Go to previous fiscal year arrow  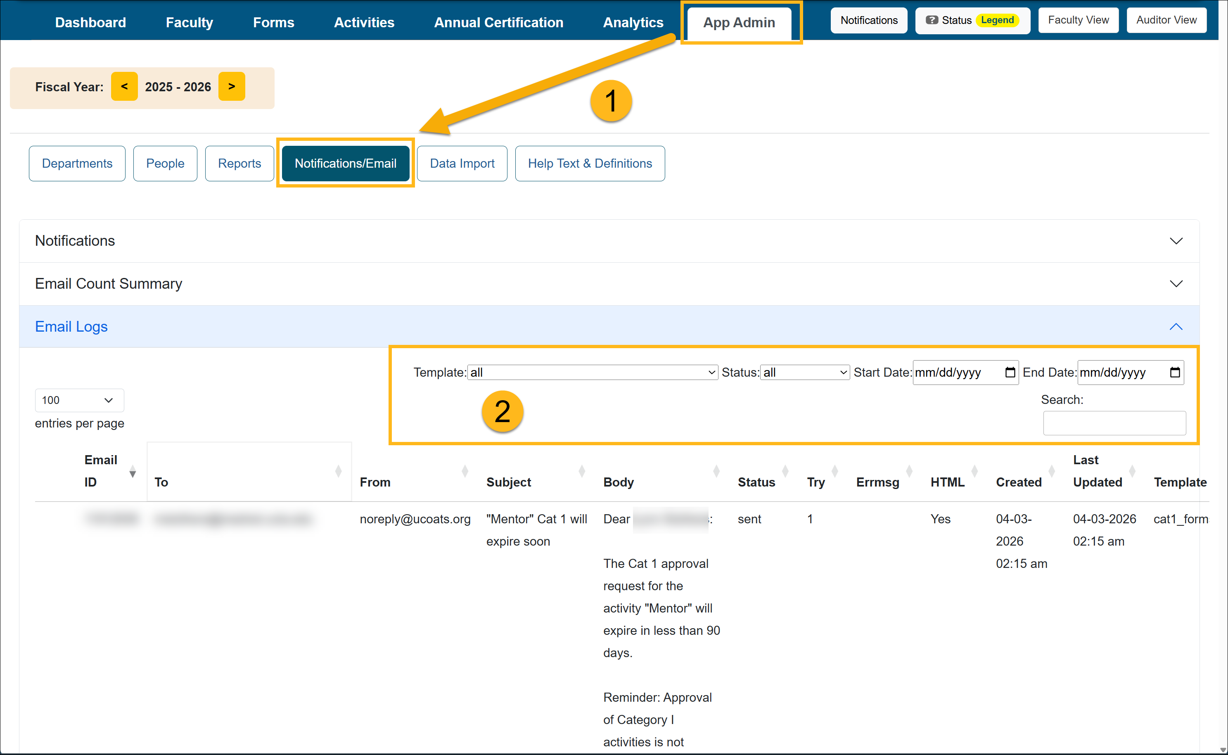click(124, 86)
